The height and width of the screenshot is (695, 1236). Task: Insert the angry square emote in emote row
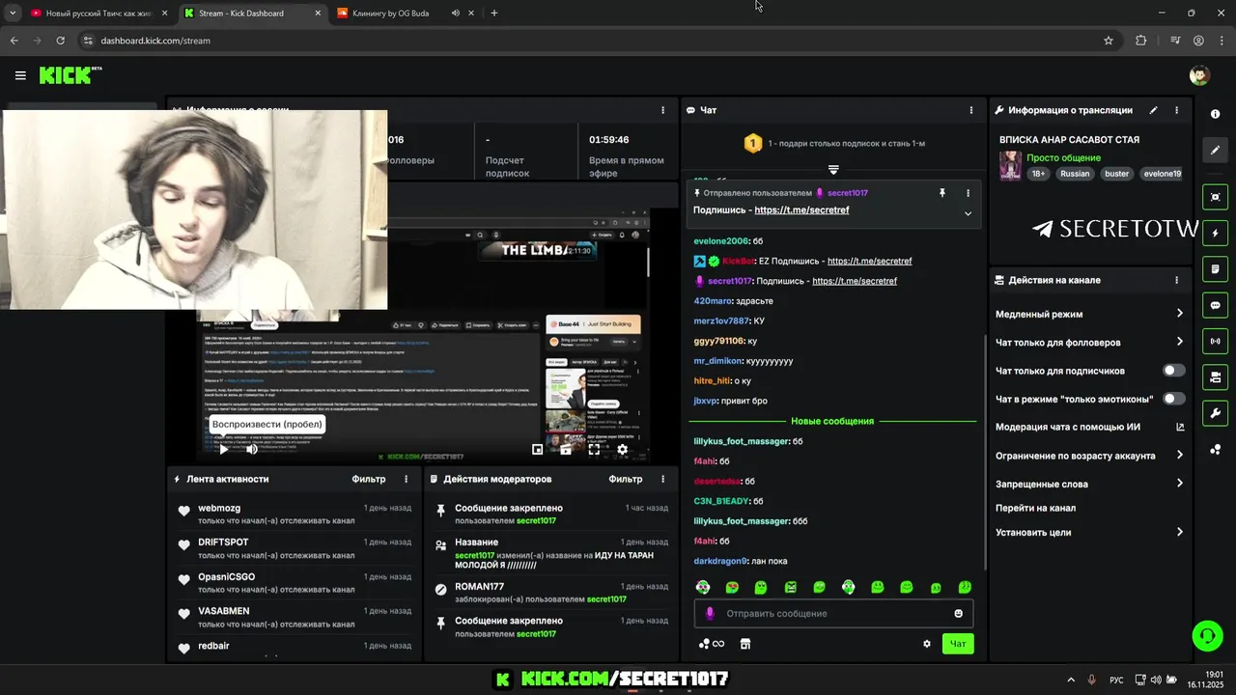(790, 587)
